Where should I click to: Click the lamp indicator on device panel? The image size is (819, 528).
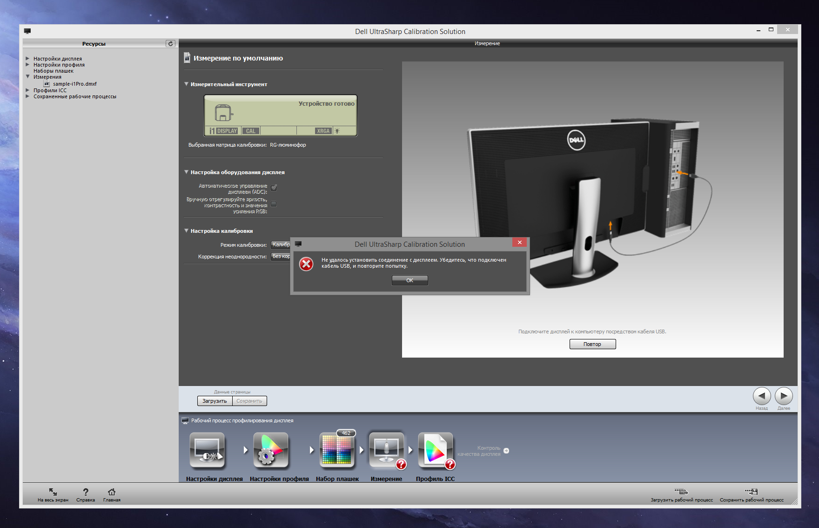pyautogui.click(x=337, y=131)
